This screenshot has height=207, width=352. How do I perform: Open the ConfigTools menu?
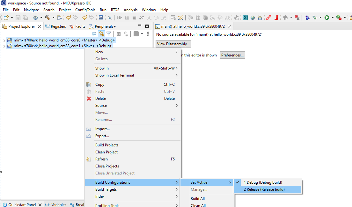[x=85, y=10]
